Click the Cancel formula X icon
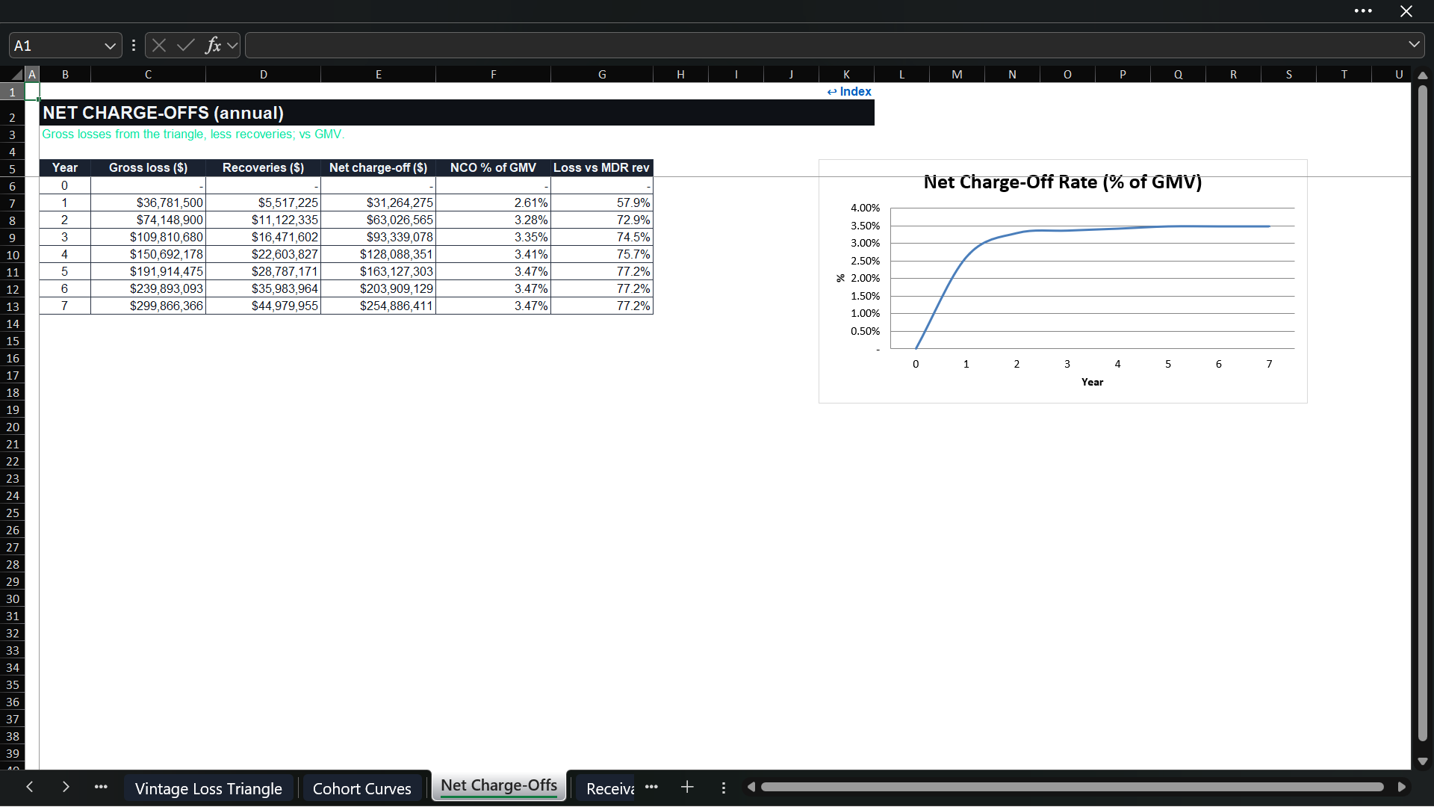Viewport: 1434px width, 807px height. pyautogui.click(x=159, y=46)
